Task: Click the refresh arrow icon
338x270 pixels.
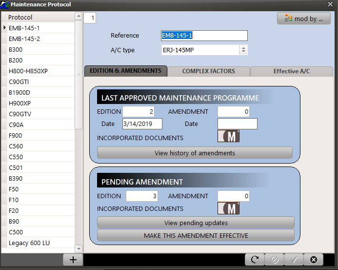Action: click(255, 260)
